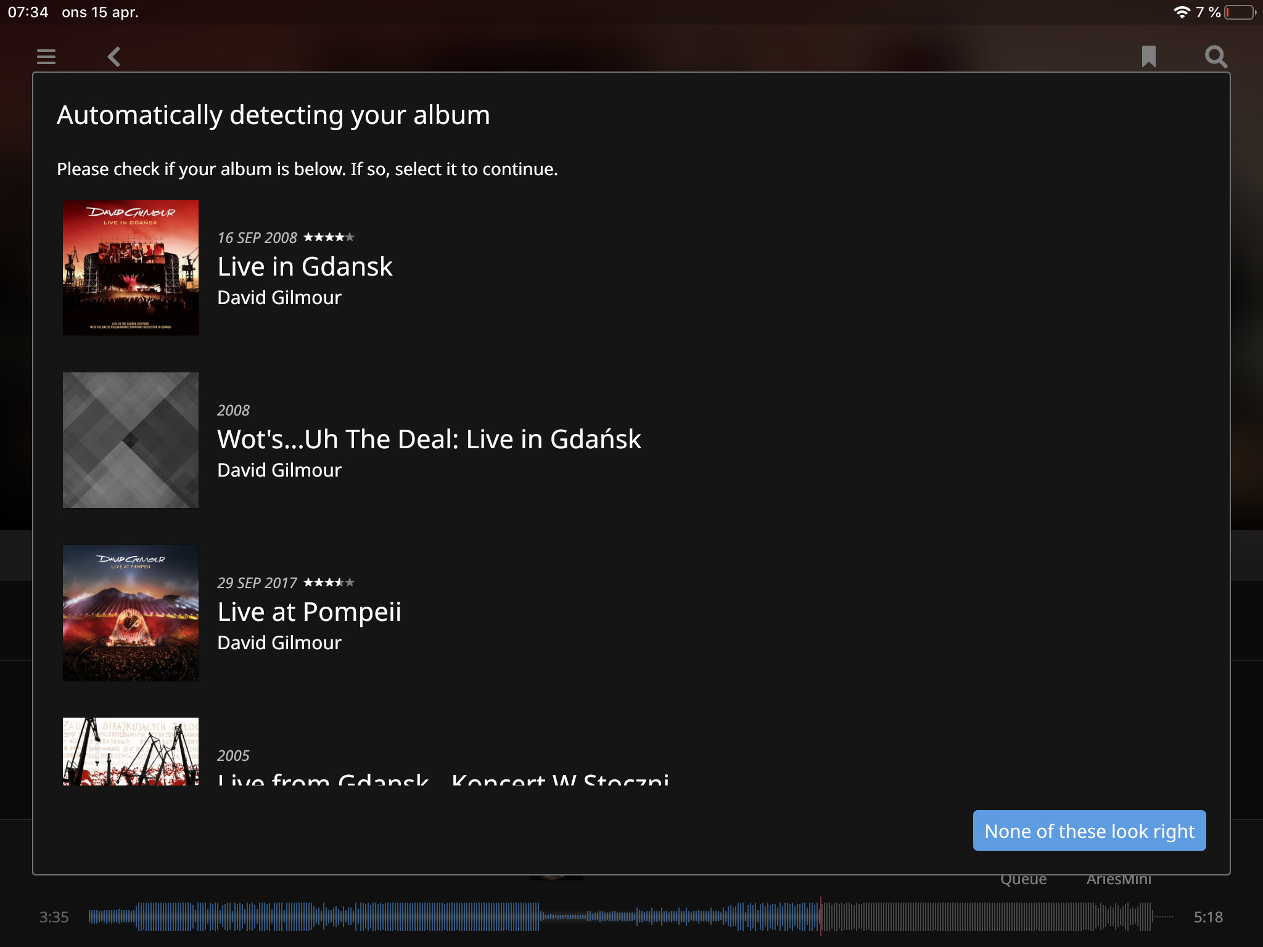This screenshot has width=1263, height=947.
Task: Tap the battery indicator icon
Action: (x=1240, y=12)
